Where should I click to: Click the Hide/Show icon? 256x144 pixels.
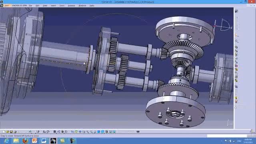coord(110,132)
